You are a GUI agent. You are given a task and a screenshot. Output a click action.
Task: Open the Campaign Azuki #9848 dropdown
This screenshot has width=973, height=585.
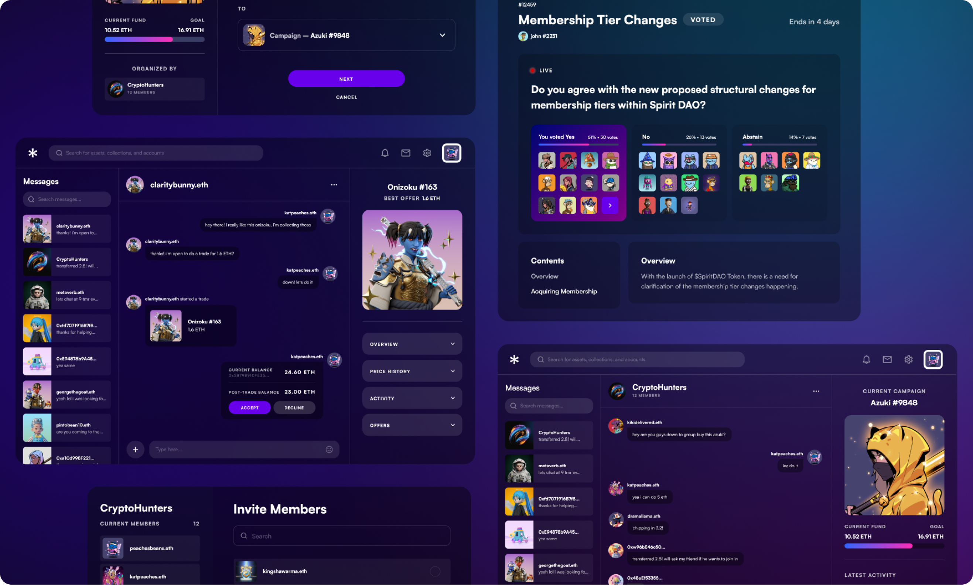346,35
